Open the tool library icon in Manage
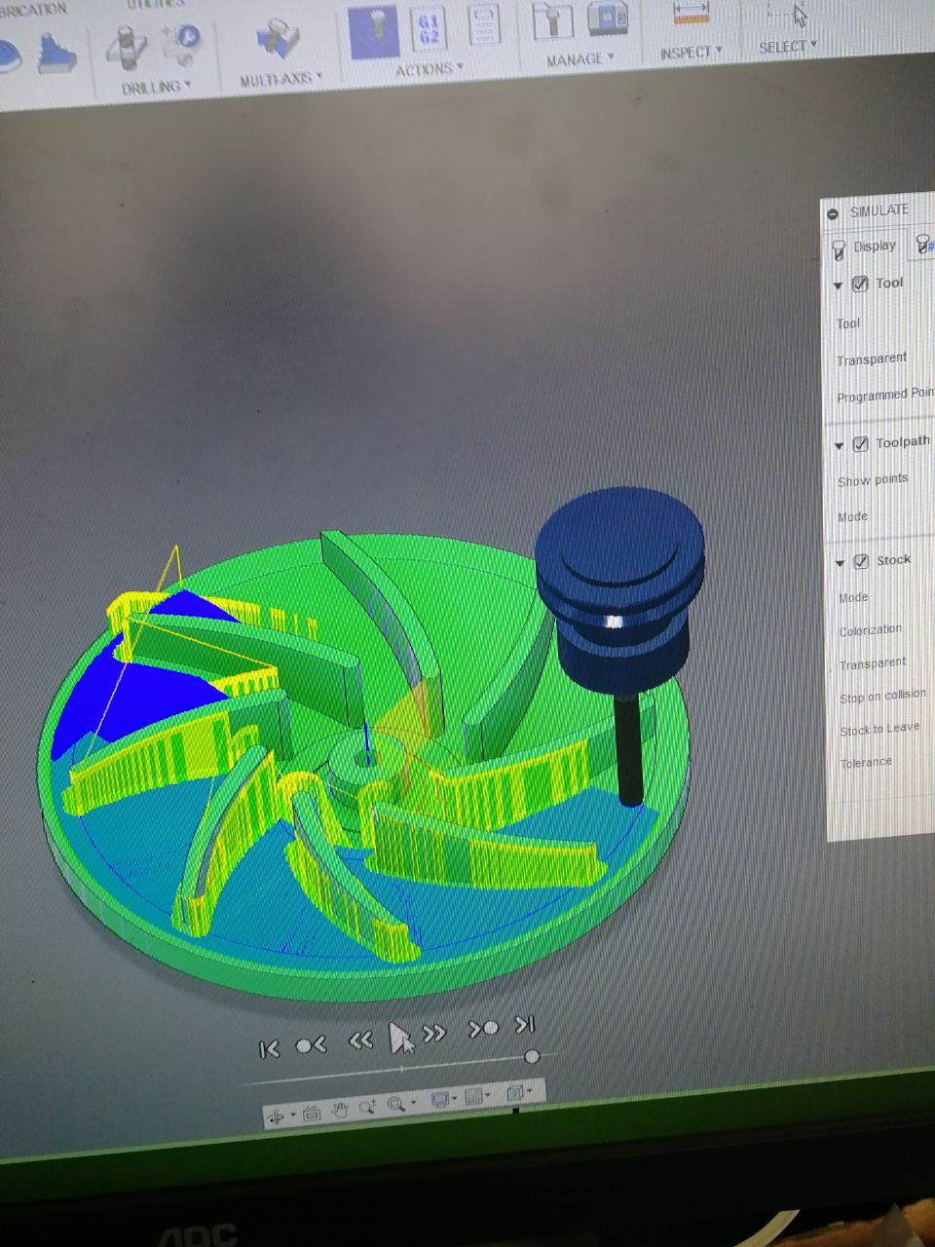This screenshot has width=935, height=1247. [553, 20]
